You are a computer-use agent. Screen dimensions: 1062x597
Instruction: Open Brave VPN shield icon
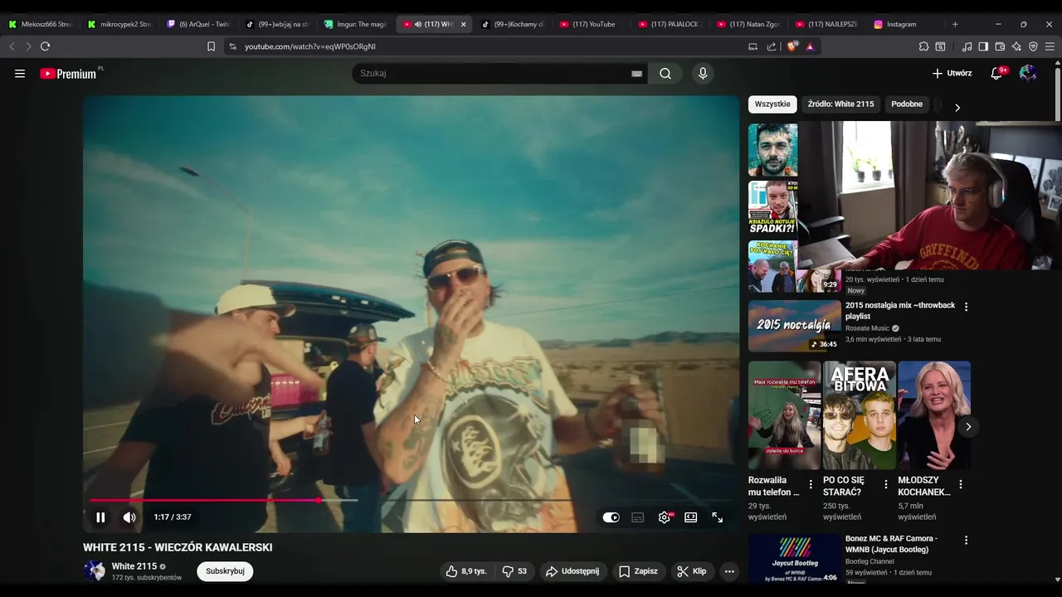[1033, 46]
